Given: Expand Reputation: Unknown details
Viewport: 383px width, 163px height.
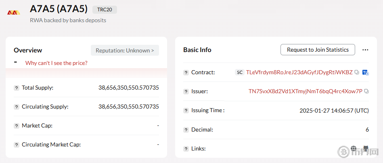Looking at the screenshot, I should click(125, 50).
